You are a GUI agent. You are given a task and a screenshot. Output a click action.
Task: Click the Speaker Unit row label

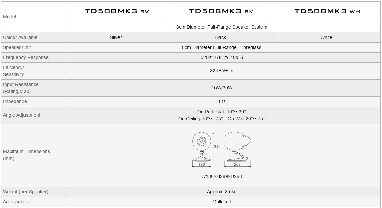tap(17, 47)
